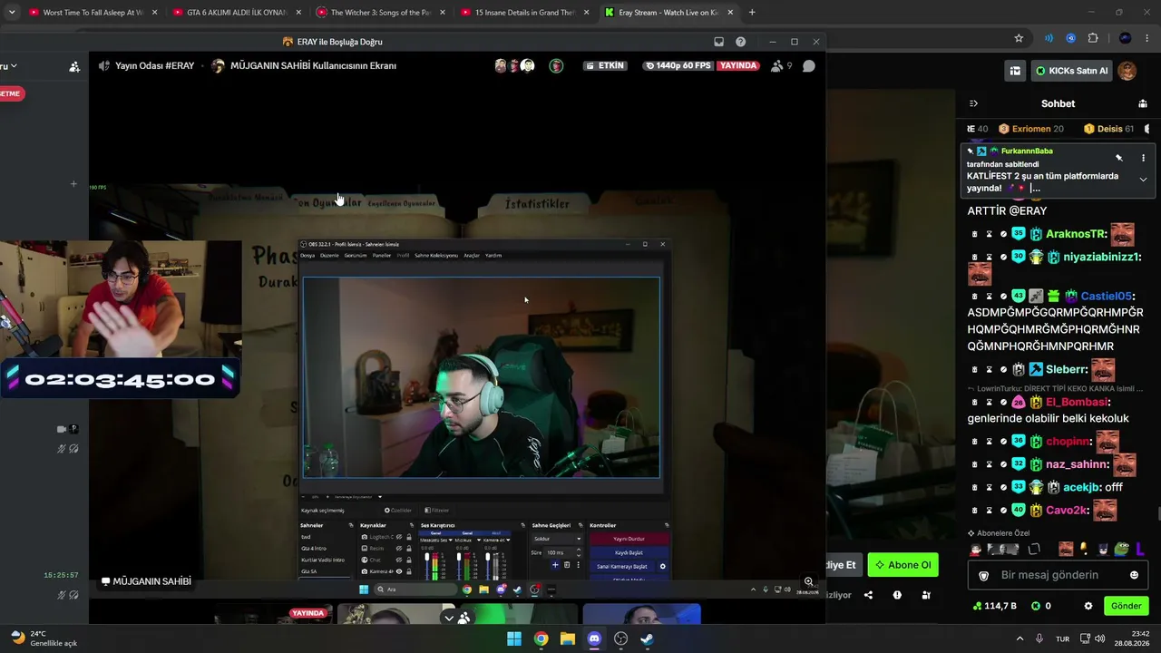Zoom the Discord stream with magnifier icon

808,582
